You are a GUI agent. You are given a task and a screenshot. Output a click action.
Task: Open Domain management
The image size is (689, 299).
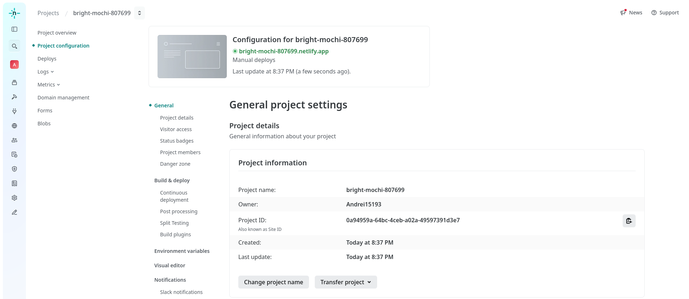click(x=63, y=98)
